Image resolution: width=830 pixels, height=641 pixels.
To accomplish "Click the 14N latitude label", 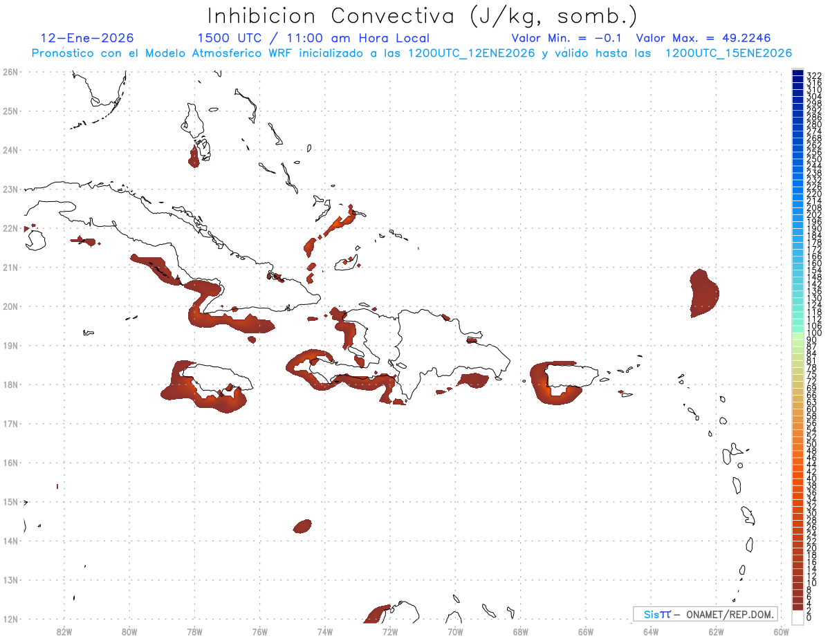I will pos(10,541).
